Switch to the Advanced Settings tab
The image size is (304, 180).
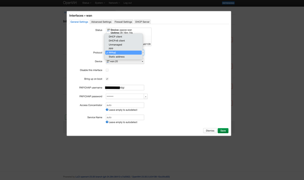click(101, 22)
